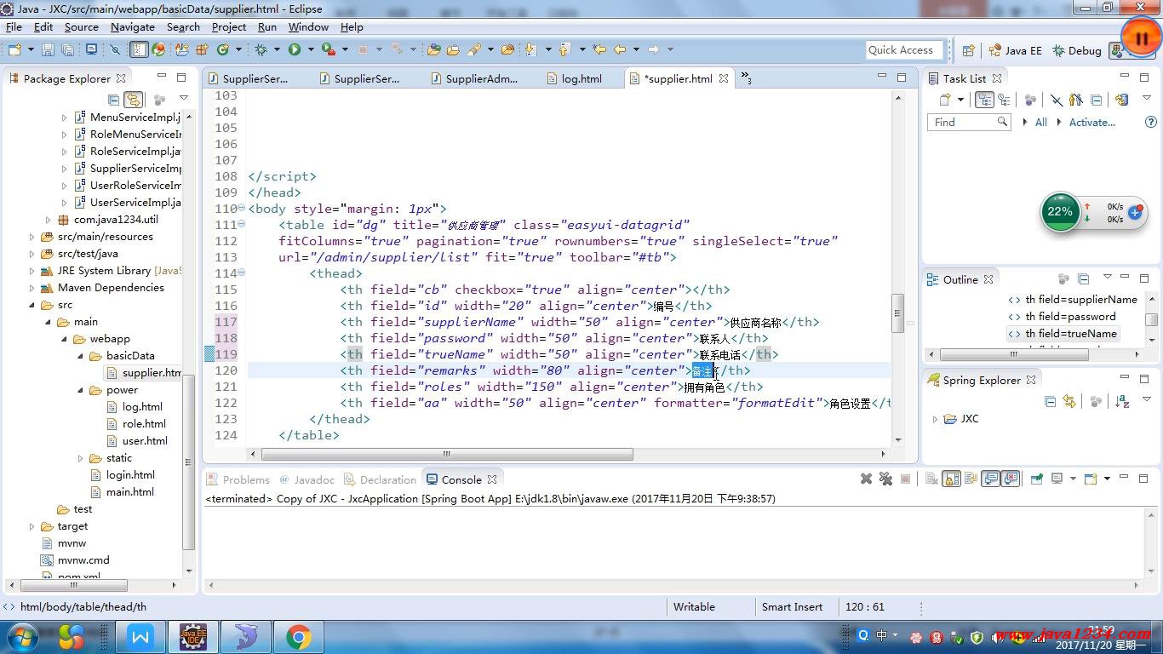The image size is (1163, 654).
Task: Open New Task dropdown arrow in Task List
Action: coord(960,100)
